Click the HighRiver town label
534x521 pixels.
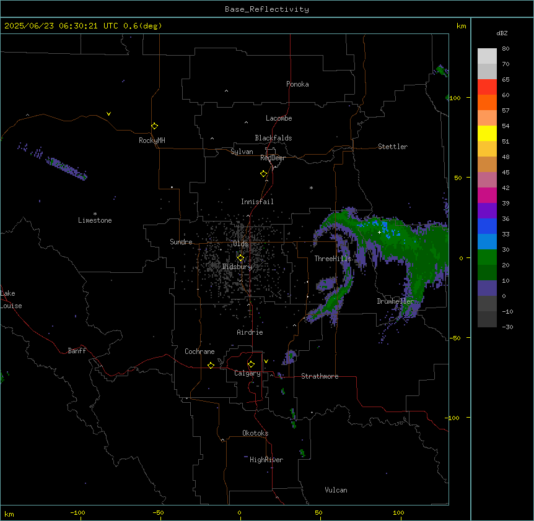click(266, 460)
